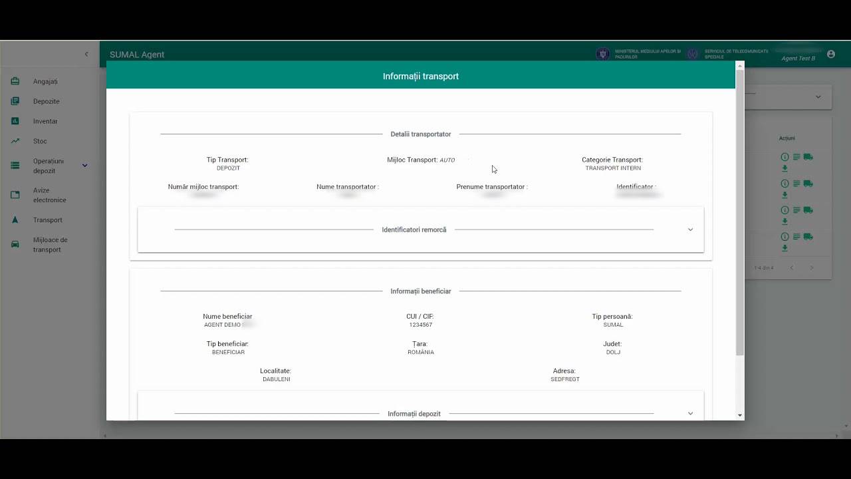This screenshot has width=851, height=479.
Task: Click the next page arrow under Acțiuni
Action: coord(811,267)
